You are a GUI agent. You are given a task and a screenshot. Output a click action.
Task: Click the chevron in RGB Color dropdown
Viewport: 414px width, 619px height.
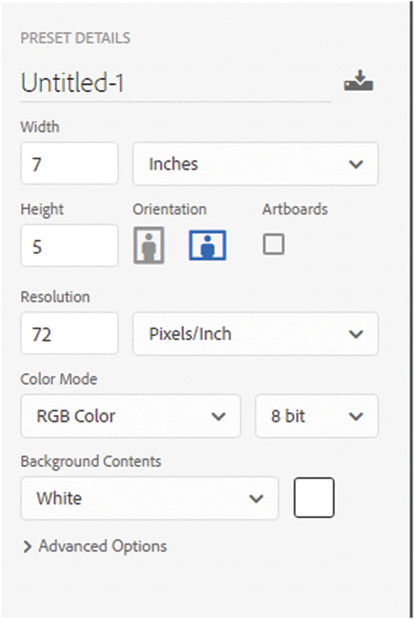[218, 417]
